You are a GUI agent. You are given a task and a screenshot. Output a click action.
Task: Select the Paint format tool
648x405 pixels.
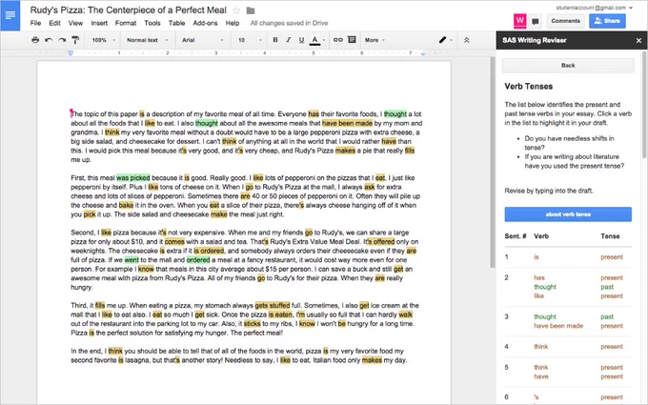pos(75,40)
